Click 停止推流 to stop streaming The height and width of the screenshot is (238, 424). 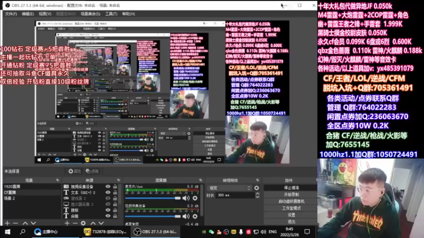[290, 188]
